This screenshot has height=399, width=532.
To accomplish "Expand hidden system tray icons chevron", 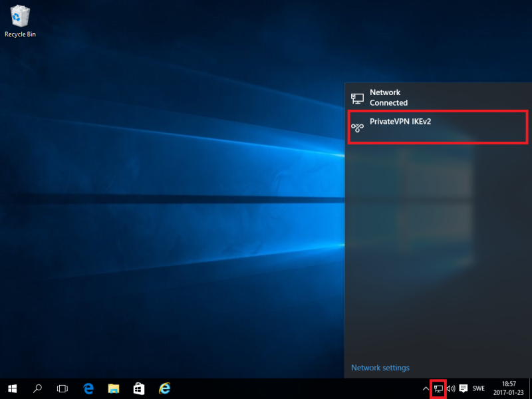I will (x=426, y=388).
